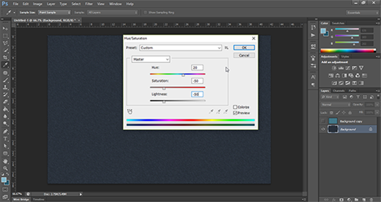Click the Brightness/Contrast adjustment icon

334,68
